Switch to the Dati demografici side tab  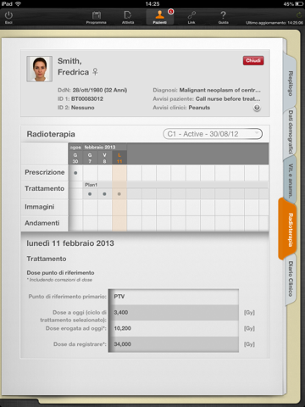coord(290,132)
